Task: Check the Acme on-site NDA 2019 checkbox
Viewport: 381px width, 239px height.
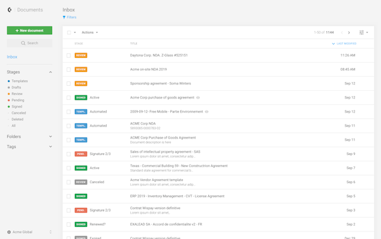Action: coord(69,69)
